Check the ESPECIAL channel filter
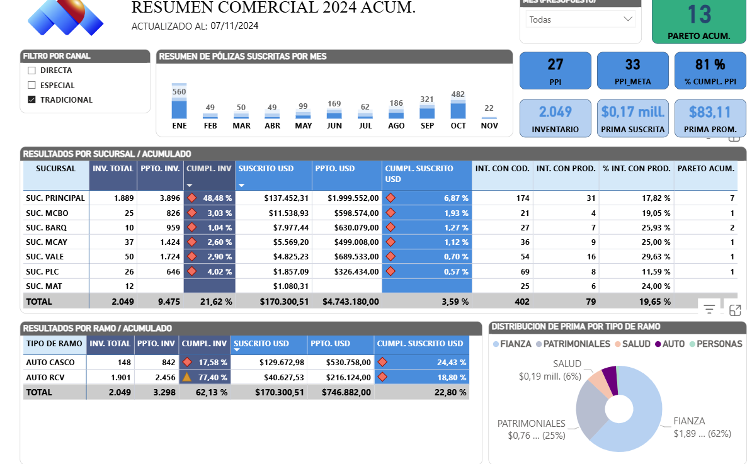The height and width of the screenshot is (464, 752). pos(32,85)
